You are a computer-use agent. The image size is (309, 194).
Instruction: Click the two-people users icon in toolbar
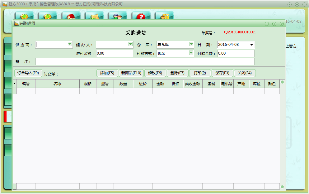[118, 16]
